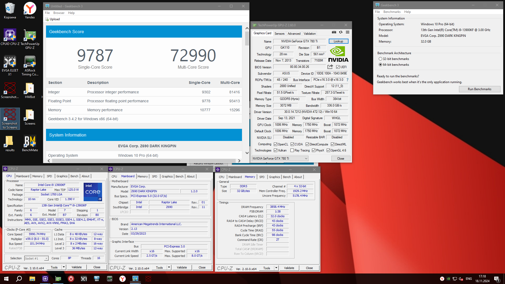Open the results folder on desktop

pyautogui.click(x=10, y=143)
